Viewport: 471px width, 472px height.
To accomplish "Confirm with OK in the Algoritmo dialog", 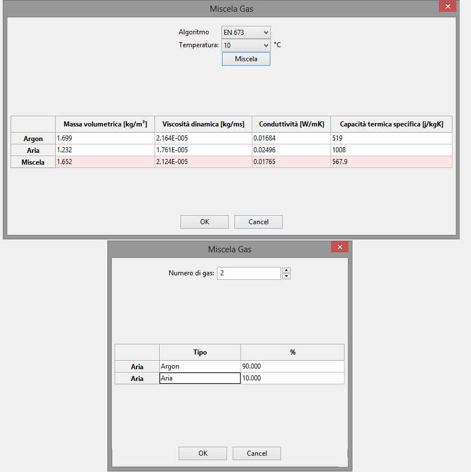I will click(205, 222).
